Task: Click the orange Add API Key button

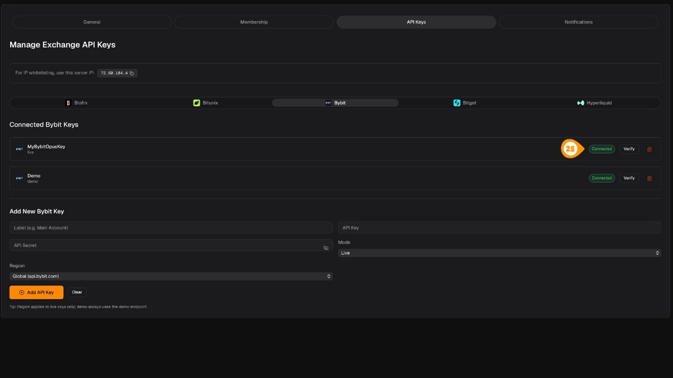Action: coord(36,292)
